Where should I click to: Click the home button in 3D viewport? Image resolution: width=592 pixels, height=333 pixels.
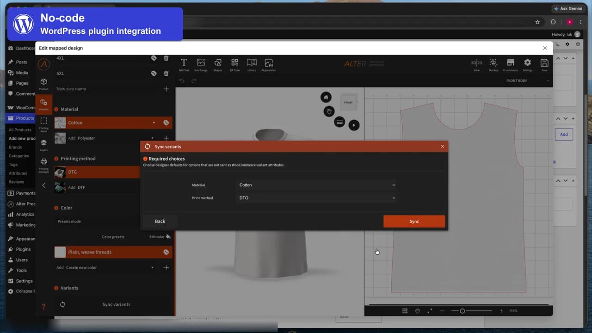[x=326, y=97]
